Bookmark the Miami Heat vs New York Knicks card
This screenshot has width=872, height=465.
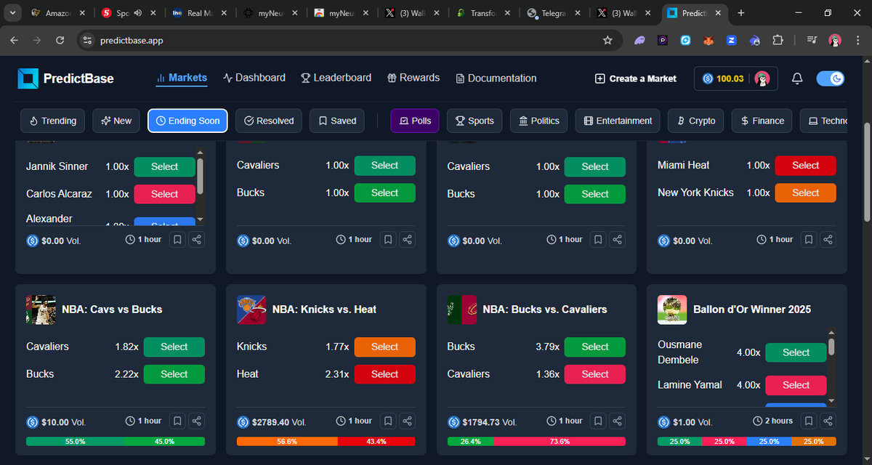(808, 239)
